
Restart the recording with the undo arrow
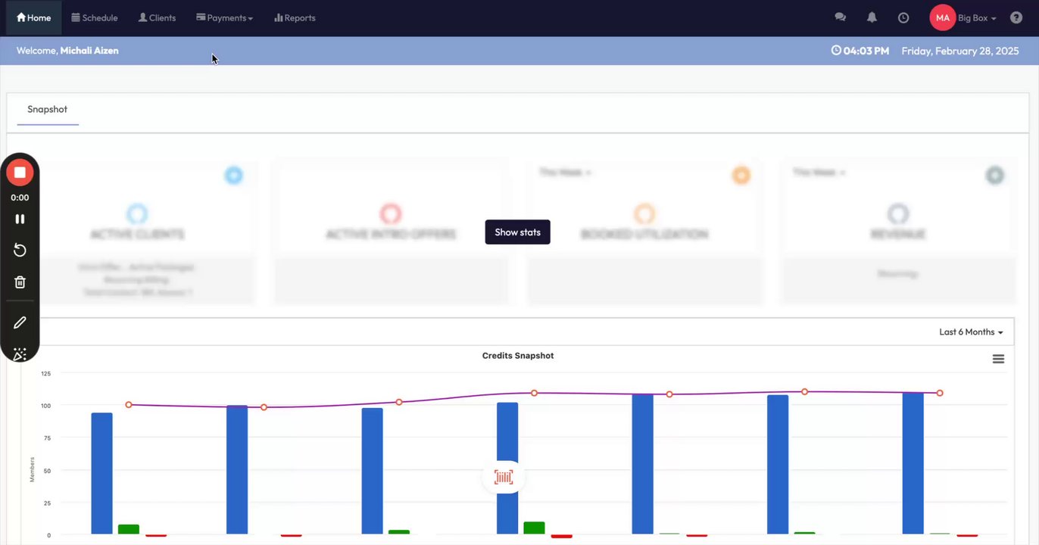coord(20,251)
